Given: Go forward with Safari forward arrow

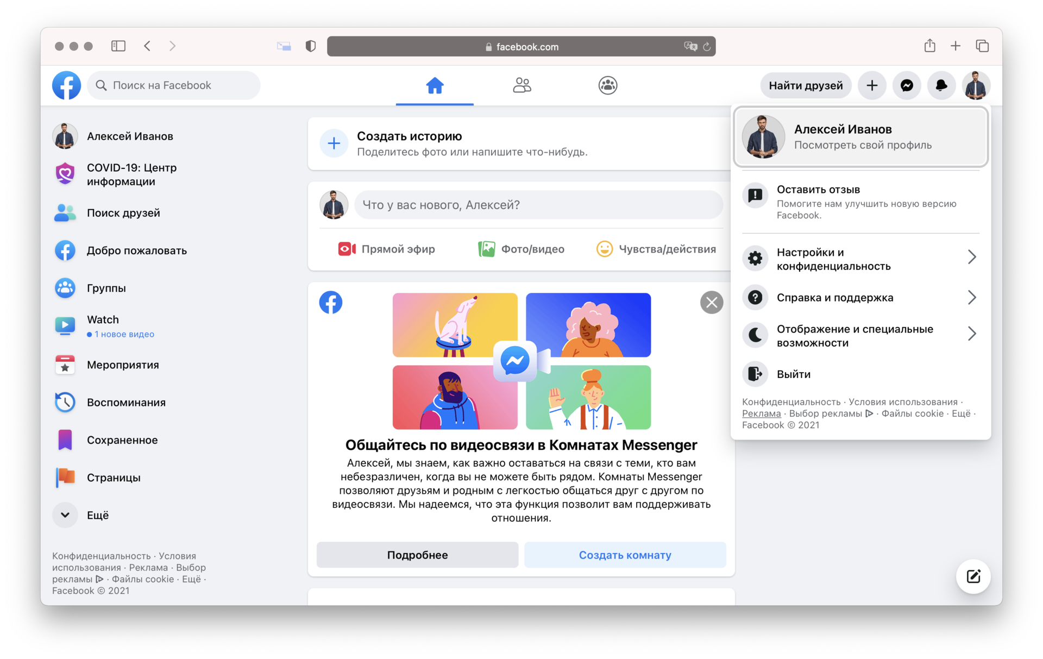Looking at the screenshot, I should pos(172,46).
